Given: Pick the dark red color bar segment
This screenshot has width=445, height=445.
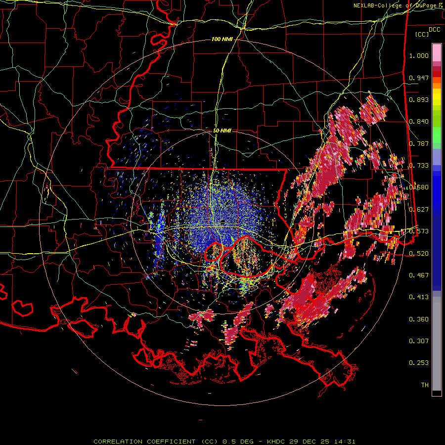Looking at the screenshot, I should [437, 74].
